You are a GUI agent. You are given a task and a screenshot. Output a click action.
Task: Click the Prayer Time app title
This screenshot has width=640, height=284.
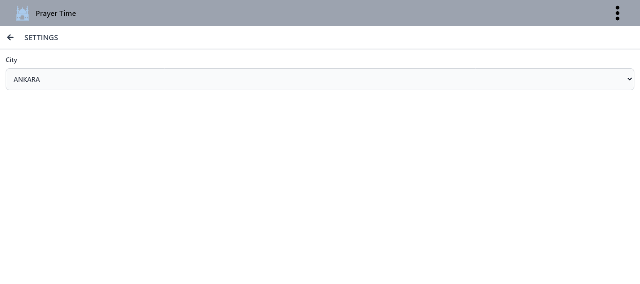pyautogui.click(x=56, y=14)
